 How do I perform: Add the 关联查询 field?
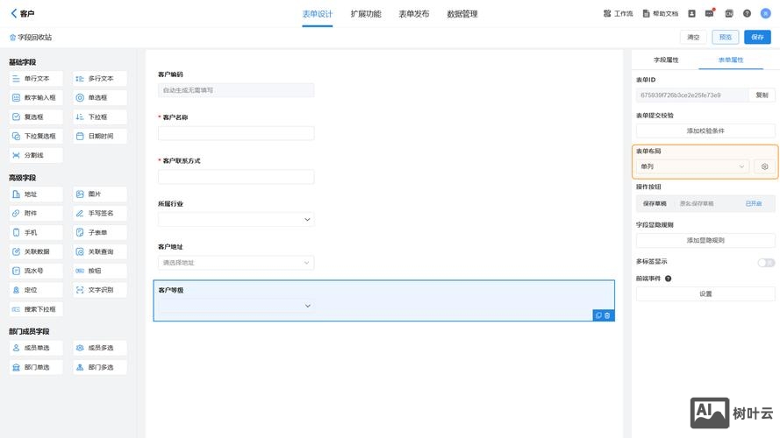coord(99,251)
